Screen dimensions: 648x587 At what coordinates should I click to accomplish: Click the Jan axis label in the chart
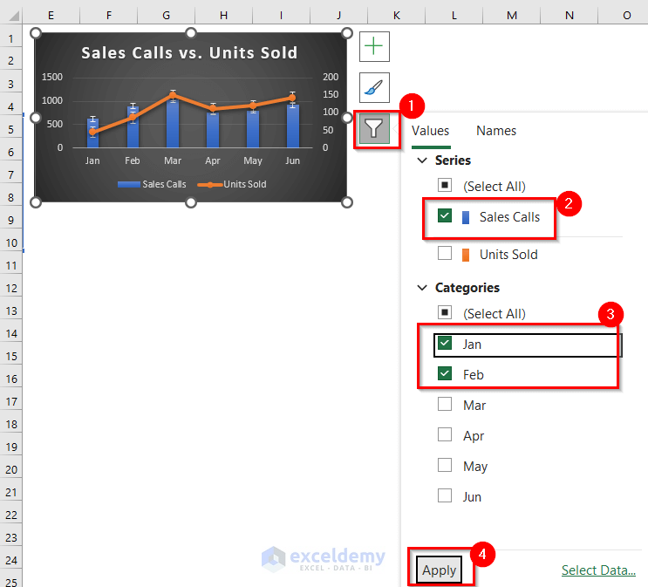pyautogui.click(x=92, y=160)
